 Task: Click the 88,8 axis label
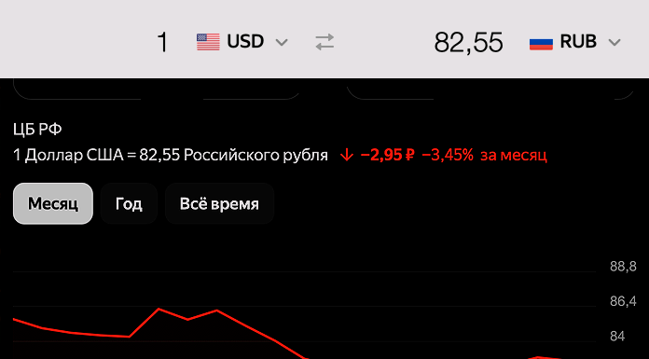click(623, 267)
